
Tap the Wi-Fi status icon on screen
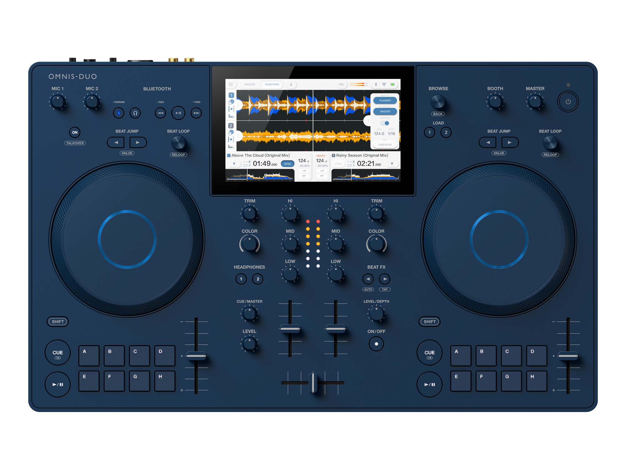384,84
